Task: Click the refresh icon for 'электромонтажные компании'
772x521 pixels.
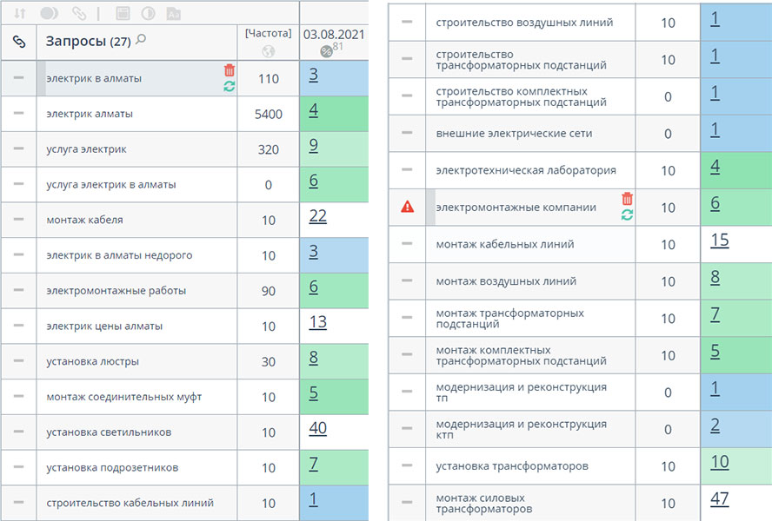Action: pyautogui.click(x=627, y=214)
